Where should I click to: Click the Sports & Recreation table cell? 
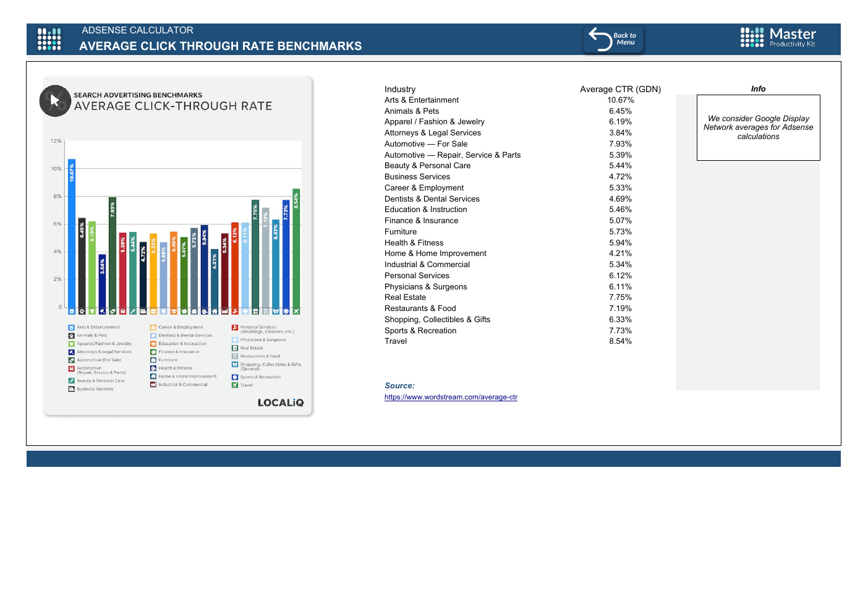point(420,331)
